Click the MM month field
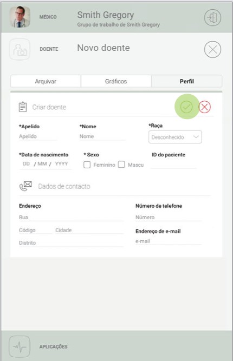Screen dimensions: 233x361 (42, 163)
